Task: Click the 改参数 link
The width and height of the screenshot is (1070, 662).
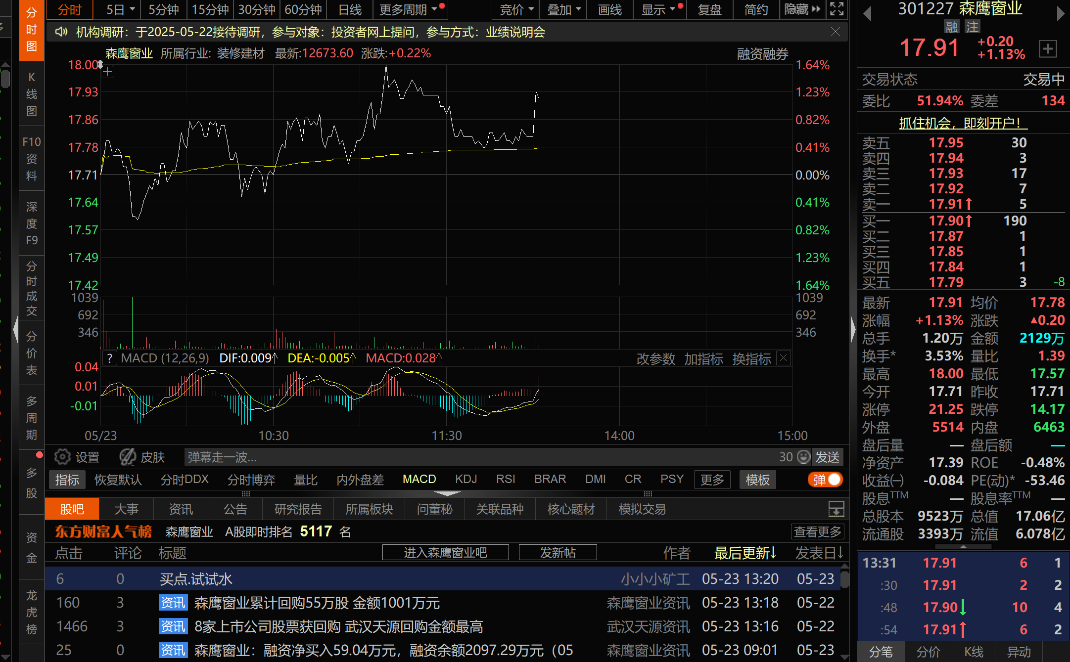Action: click(x=655, y=359)
